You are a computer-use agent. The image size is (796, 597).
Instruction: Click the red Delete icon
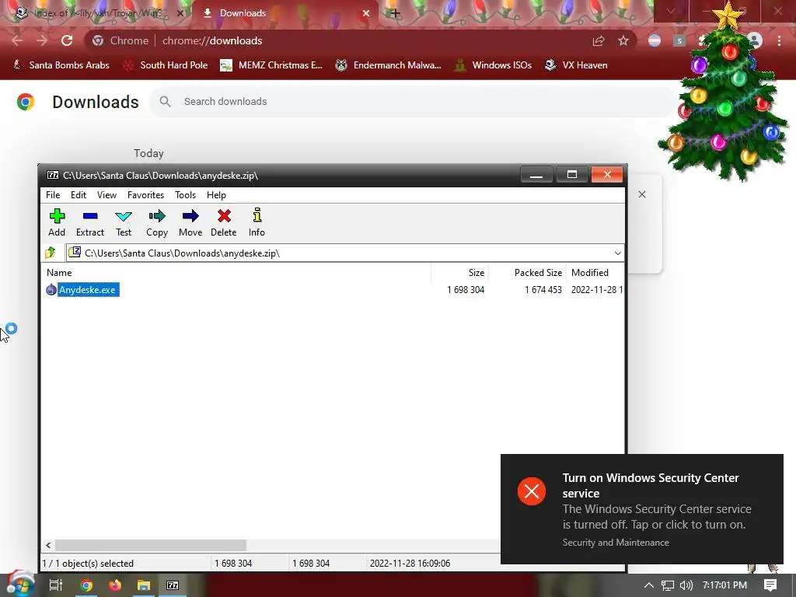point(223,222)
